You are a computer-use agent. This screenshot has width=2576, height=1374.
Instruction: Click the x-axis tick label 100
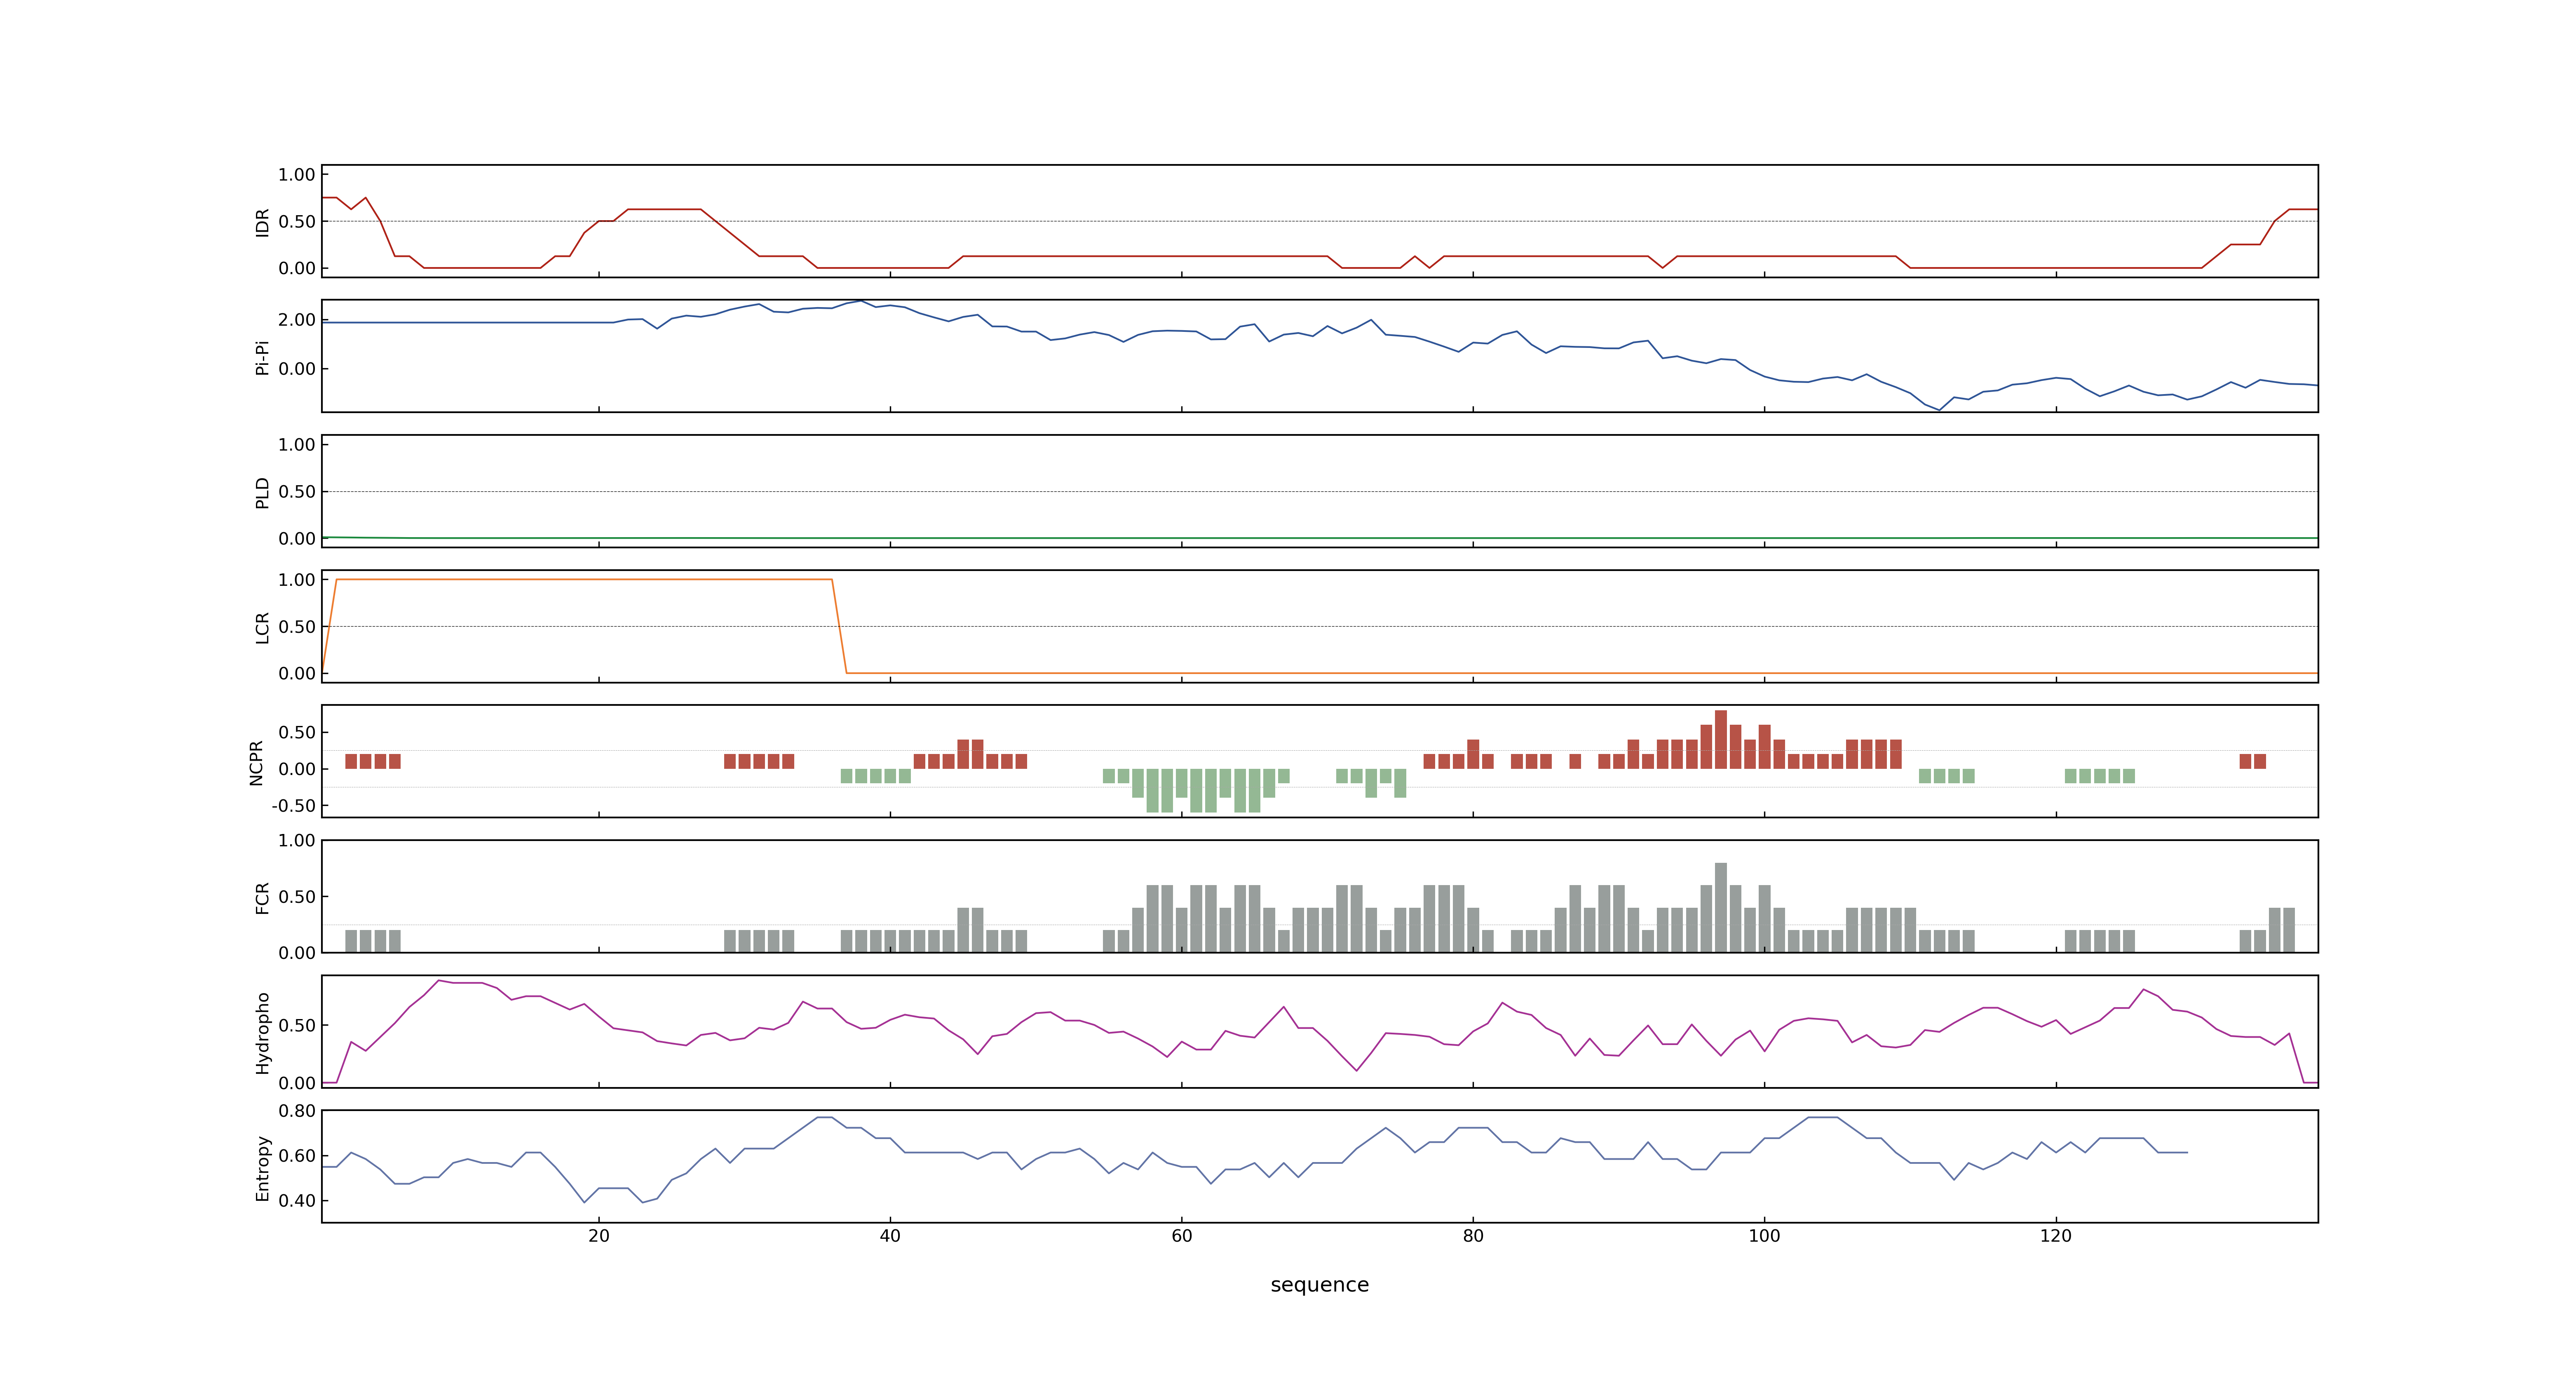[1764, 1236]
